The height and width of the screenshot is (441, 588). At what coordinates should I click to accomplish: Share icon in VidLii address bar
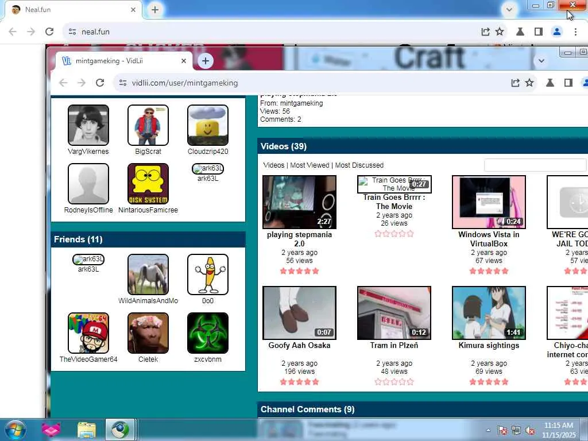coord(515,83)
